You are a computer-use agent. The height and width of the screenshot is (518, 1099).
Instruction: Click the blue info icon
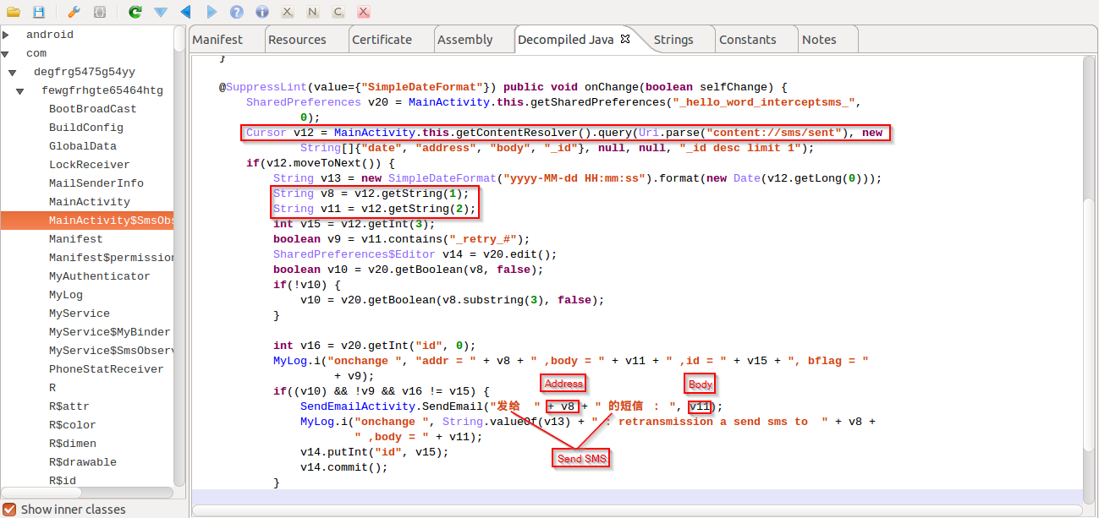(x=262, y=12)
